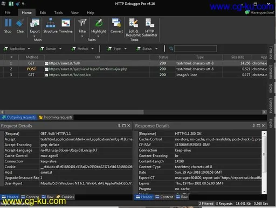The image size is (276, 208).
Task: Open the File menu
Action: 8,12
